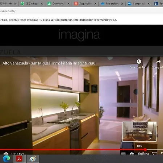This screenshot has height=163, width=163.
Task: Open YouTube player settings gear
Action: pos(132,154)
